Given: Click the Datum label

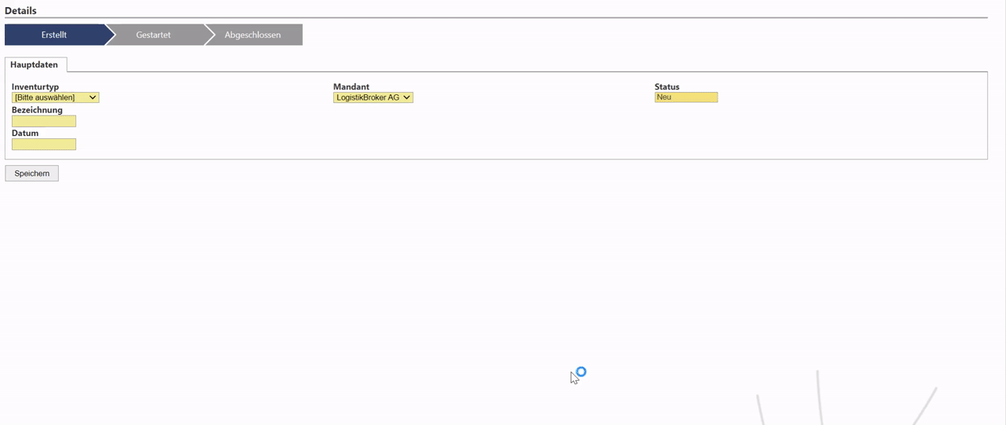Looking at the screenshot, I should point(25,133).
